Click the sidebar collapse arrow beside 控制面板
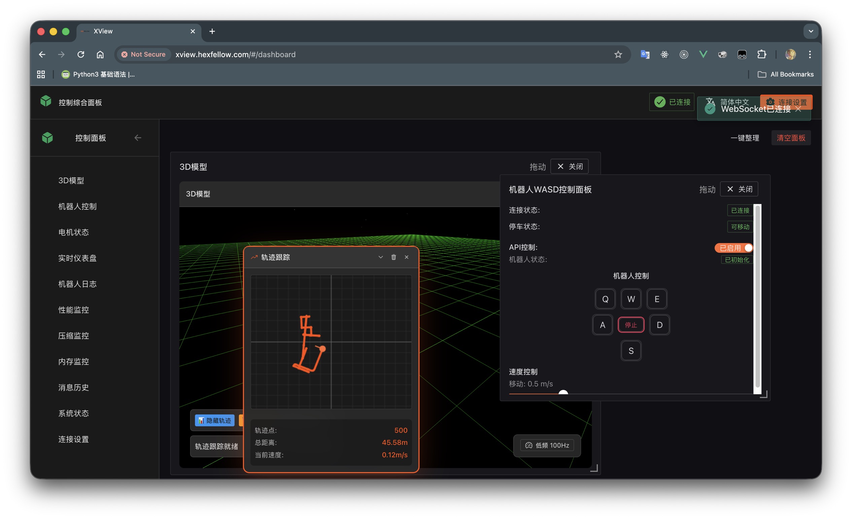The width and height of the screenshot is (852, 519). click(x=138, y=138)
